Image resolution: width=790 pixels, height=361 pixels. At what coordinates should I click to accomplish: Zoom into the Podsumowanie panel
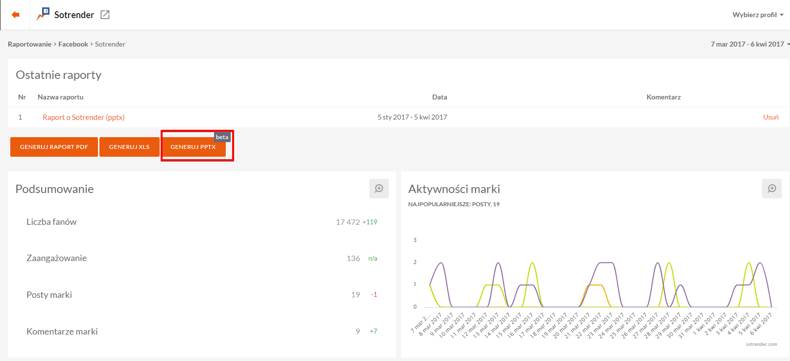pos(379,189)
